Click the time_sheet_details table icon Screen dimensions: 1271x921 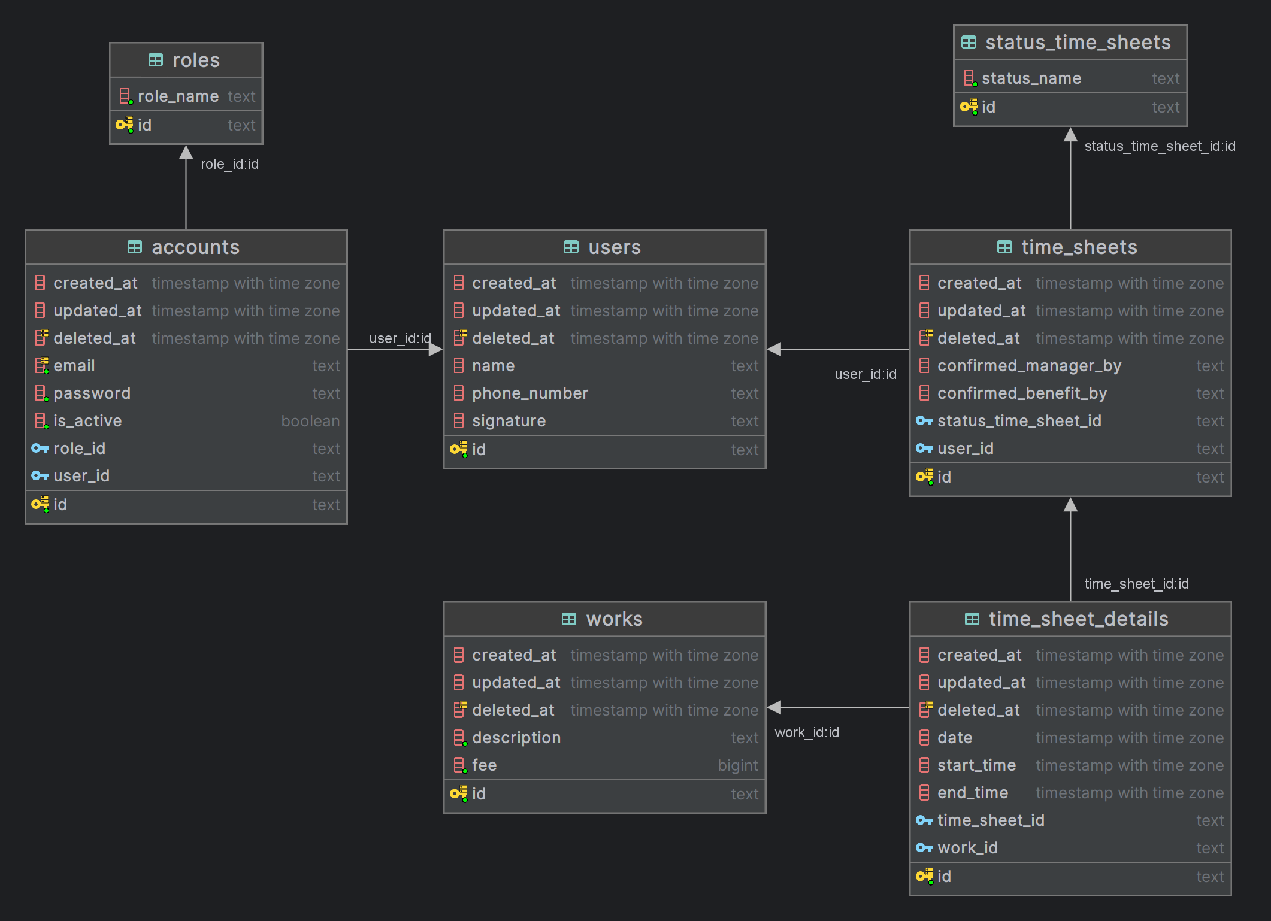click(x=972, y=619)
